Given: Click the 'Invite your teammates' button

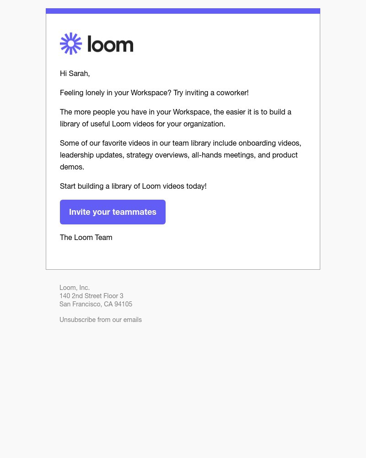Looking at the screenshot, I should [x=113, y=212].
